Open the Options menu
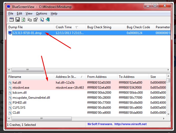 coord(42,13)
